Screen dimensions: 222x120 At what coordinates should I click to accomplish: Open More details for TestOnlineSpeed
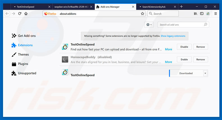[x=169, y=49]
